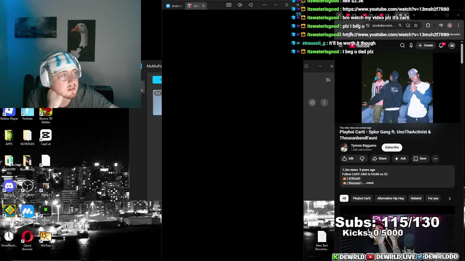Open Tyrone Biggums channel name link
Screen dimensions: 465x261
pyautogui.click(x=364, y=146)
